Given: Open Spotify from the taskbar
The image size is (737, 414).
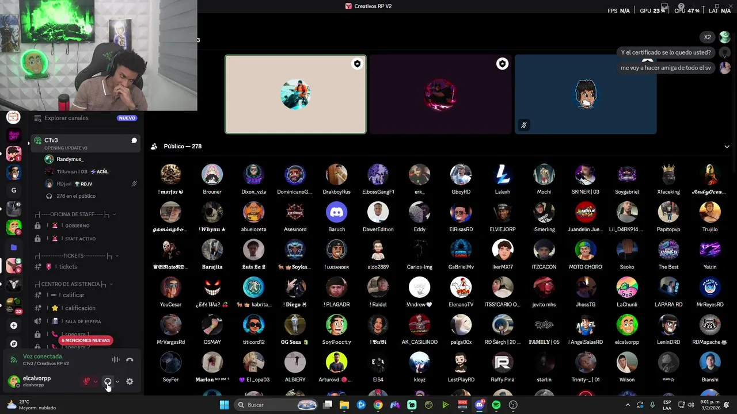Looking at the screenshot, I should [x=496, y=405].
